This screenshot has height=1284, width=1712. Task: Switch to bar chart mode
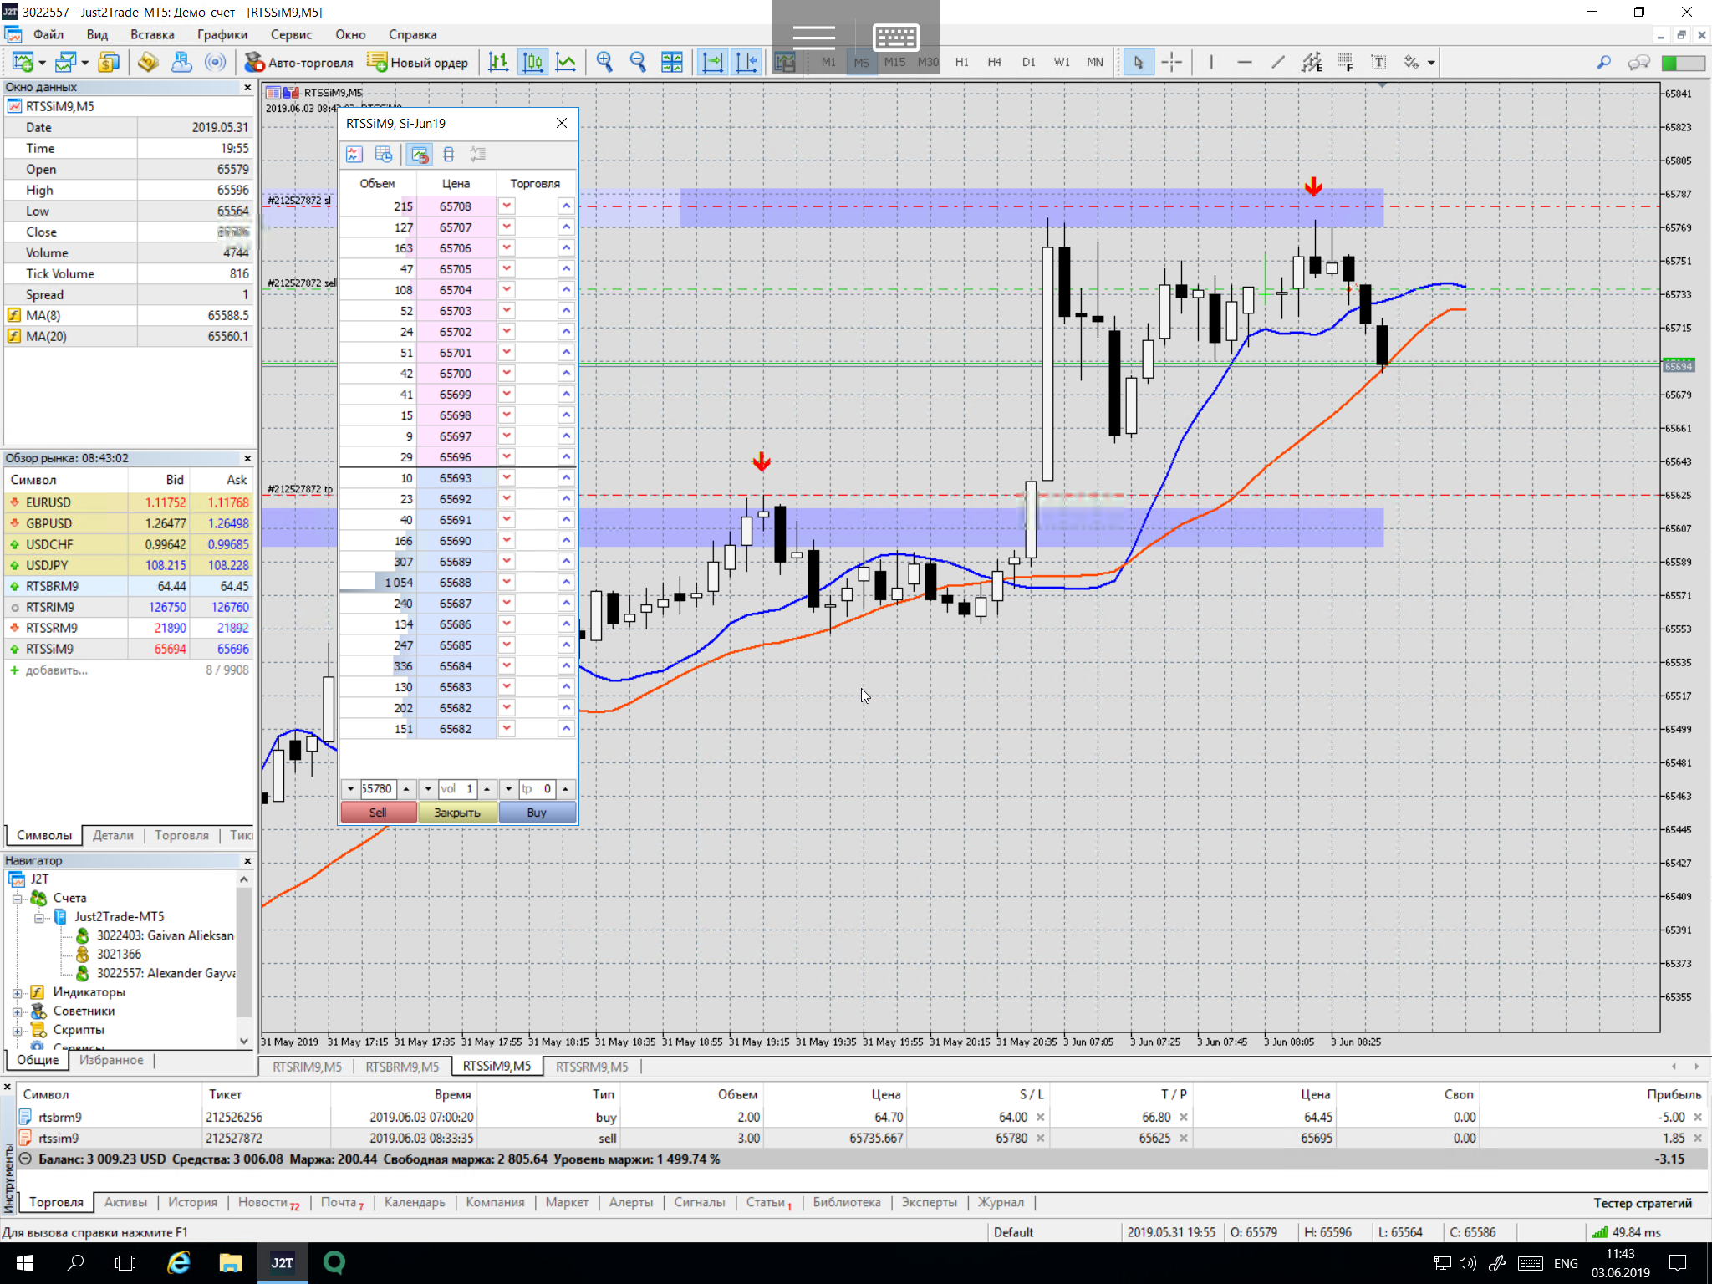[499, 62]
